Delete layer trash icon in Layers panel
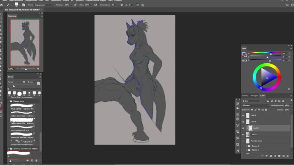The width and height of the screenshot is (294, 165). 288,156
